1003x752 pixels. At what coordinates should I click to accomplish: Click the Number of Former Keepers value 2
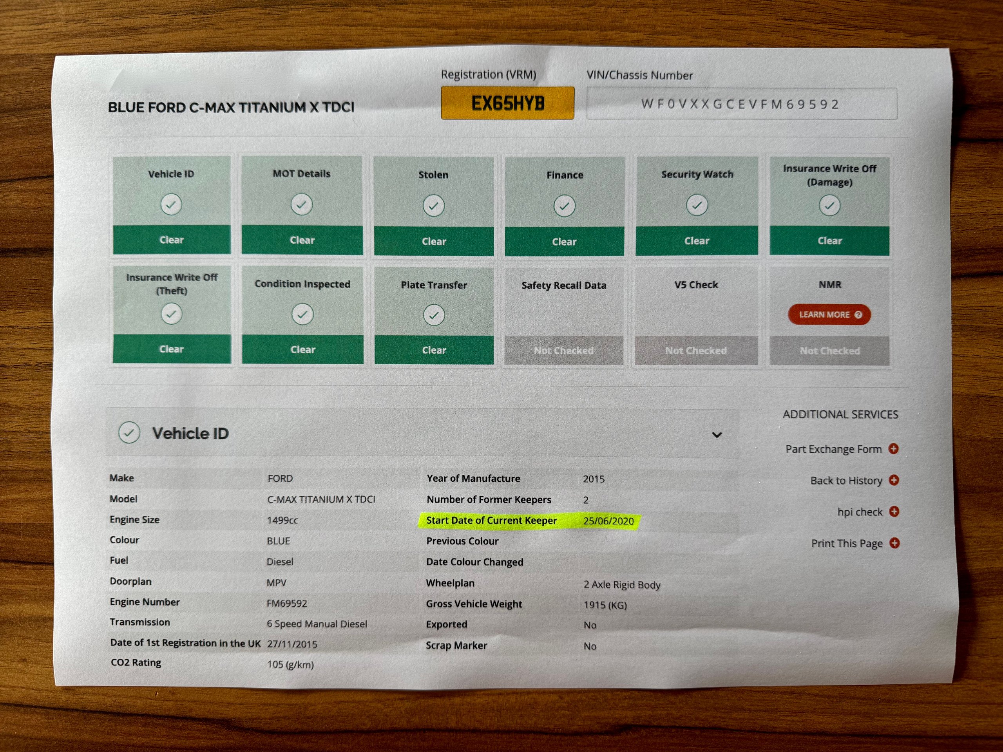586,500
